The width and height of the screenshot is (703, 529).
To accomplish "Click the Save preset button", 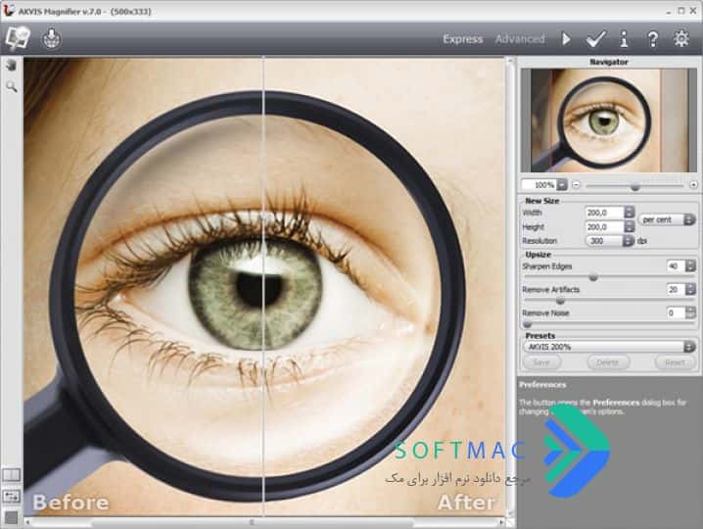I will pyautogui.click(x=541, y=362).
